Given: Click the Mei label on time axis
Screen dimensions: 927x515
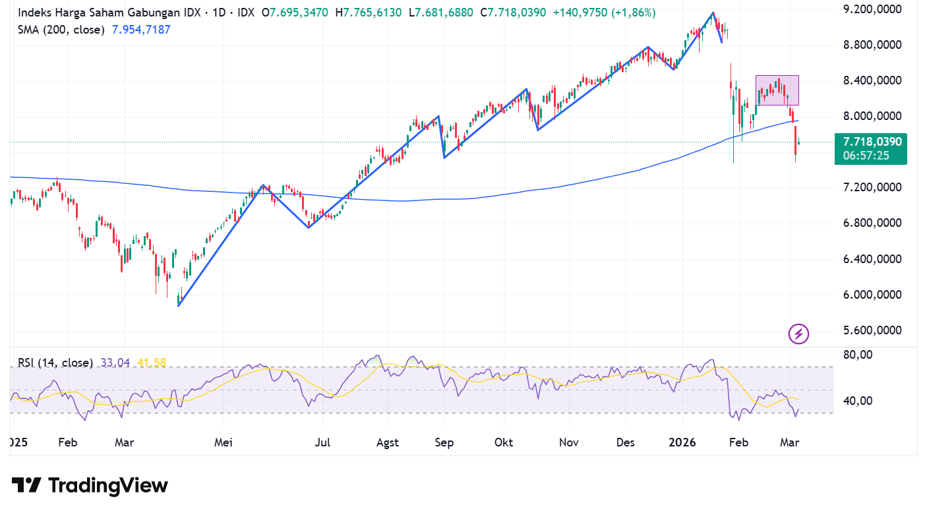Looking at the screenshot, I should [x=224, y=442].
